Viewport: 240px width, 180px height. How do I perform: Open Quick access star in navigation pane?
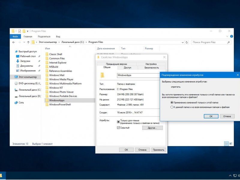click(x=16, y=51)
